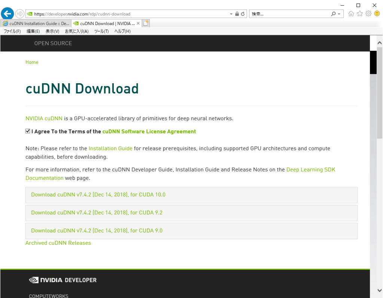Expand Download cuDNN v7.4.2 for CUDA 10.0
Screen dimensions: 383x298
(191, 195)
